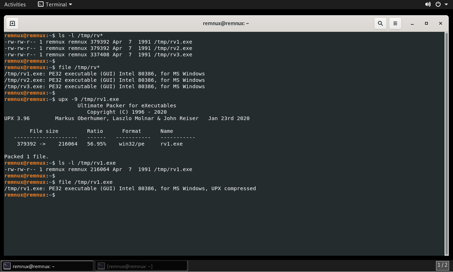Minimize the terminal window
The image size is (453, 272).
pos(412,23)
